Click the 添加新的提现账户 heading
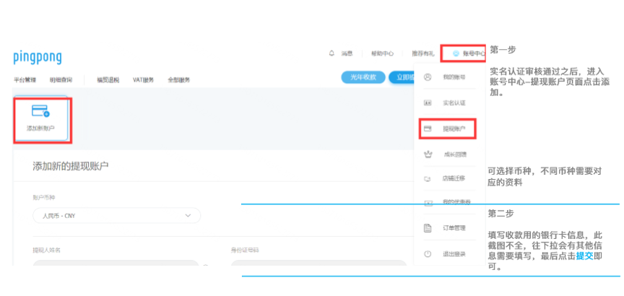 click(x=71, y=166)
